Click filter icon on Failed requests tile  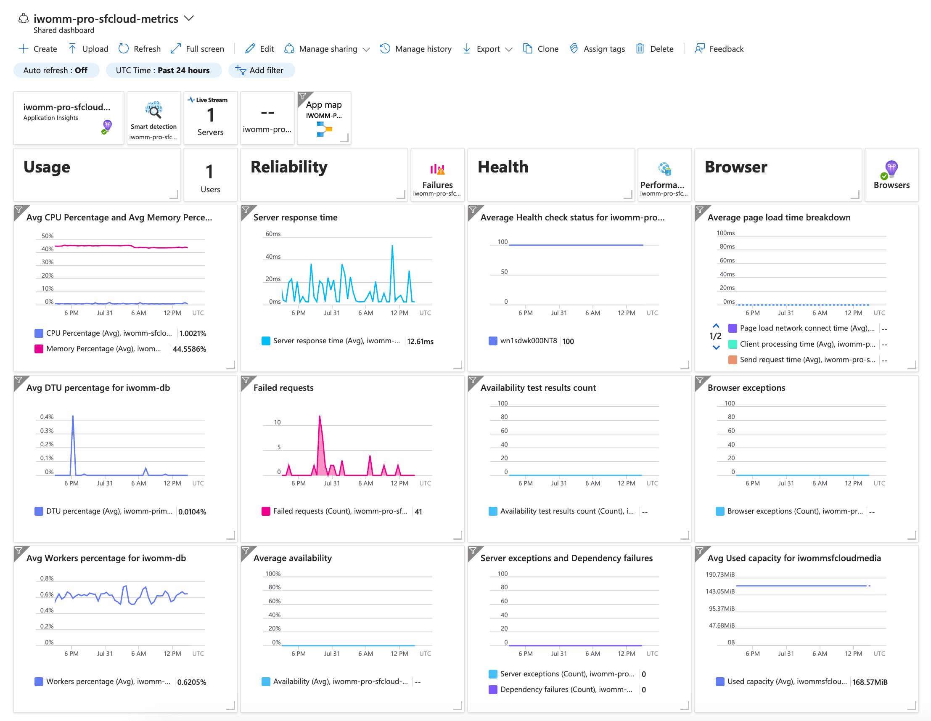(x=246, y=380)
